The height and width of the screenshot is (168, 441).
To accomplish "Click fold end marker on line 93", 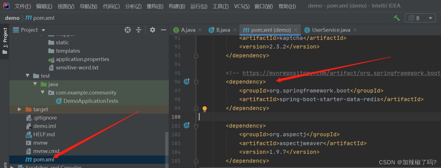I will (x=196, y=56).
